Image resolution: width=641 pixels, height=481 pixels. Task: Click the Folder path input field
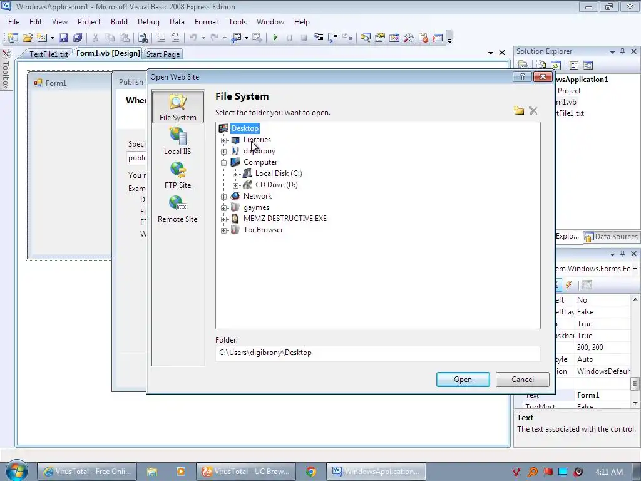pos(377,353)
